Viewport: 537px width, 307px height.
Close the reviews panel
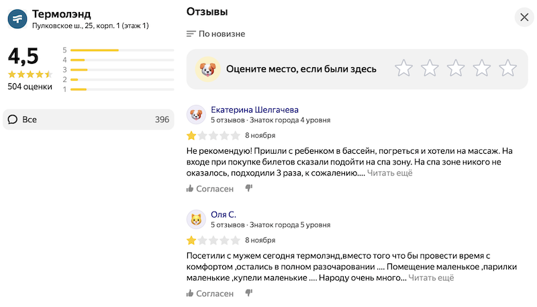524,17
